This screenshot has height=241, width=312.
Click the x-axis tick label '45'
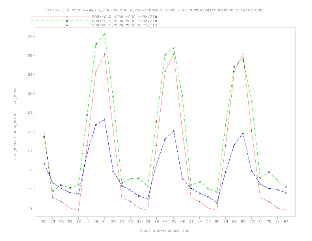(x=174, y=221)
